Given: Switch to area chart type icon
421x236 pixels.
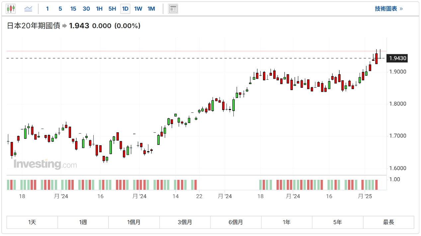Looking at the screenshot, I should click(x=28, y=9).
